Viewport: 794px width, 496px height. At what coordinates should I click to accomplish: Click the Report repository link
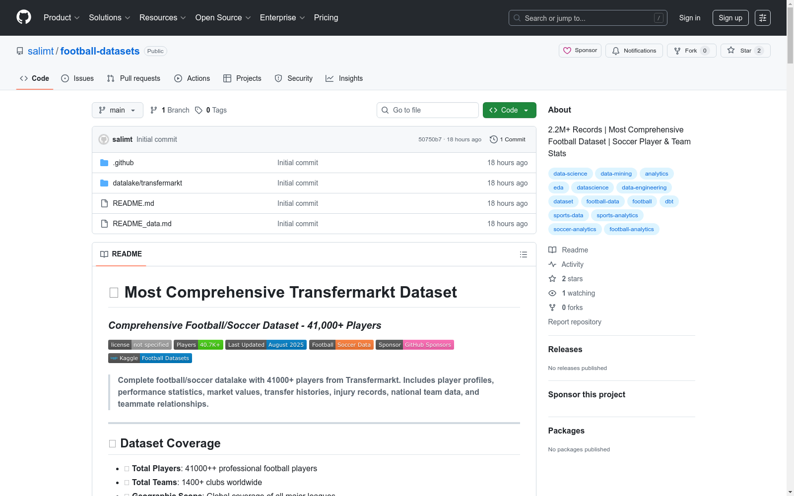pos(575,322)
